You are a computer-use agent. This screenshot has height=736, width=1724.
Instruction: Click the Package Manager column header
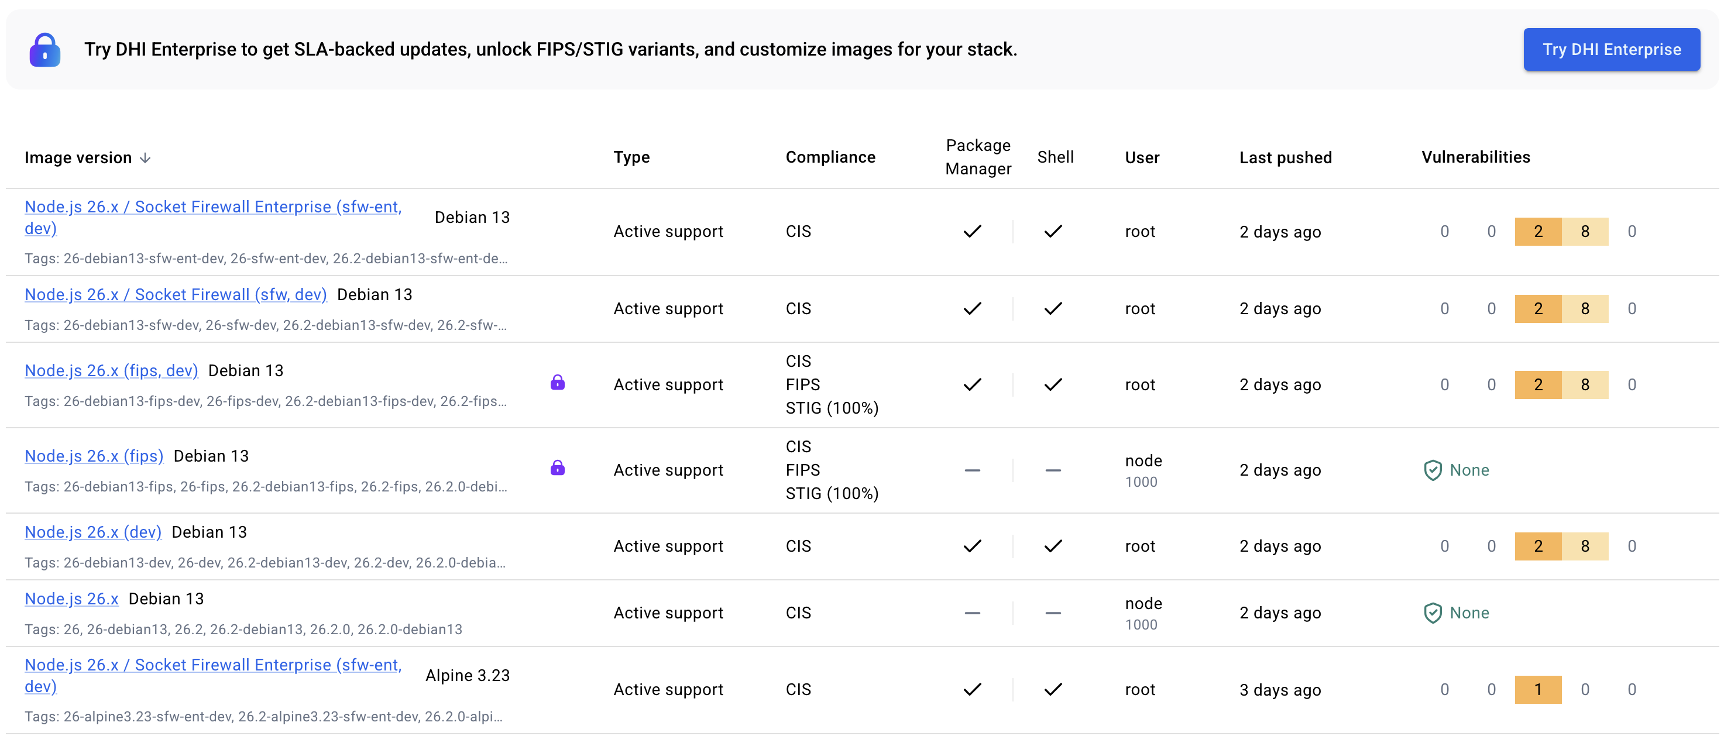[978, 157]
